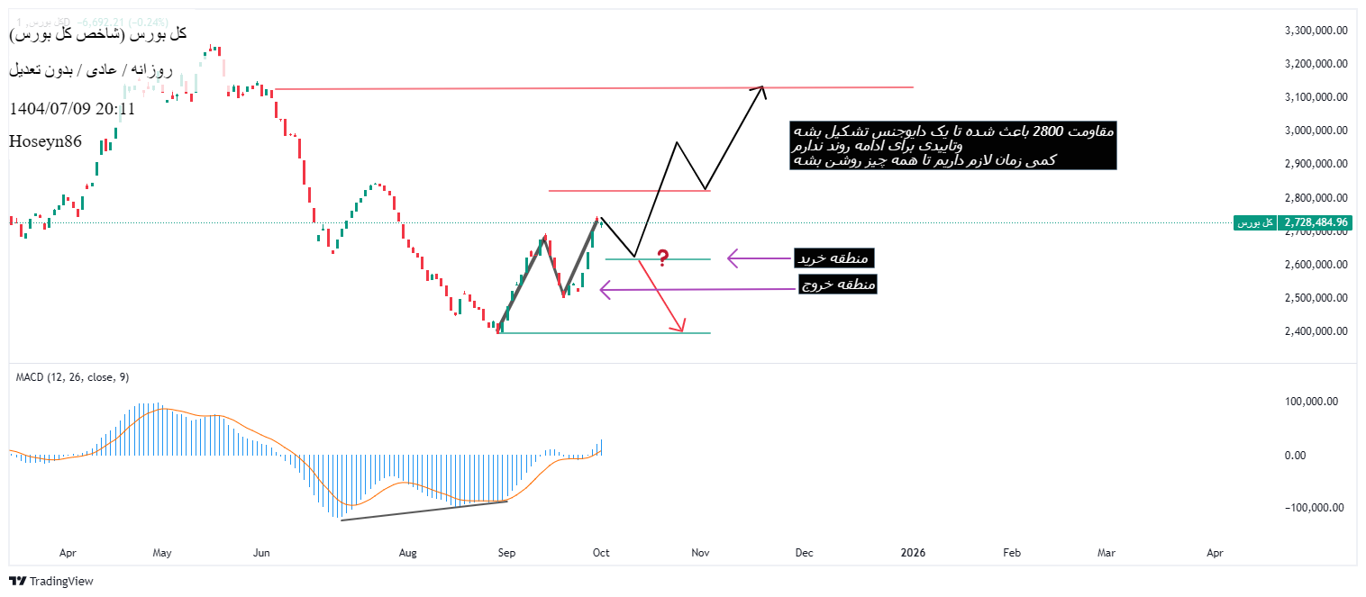Click the Oct label on time axis
Viewport: 1366px width, 597px height.
(601, 552)
